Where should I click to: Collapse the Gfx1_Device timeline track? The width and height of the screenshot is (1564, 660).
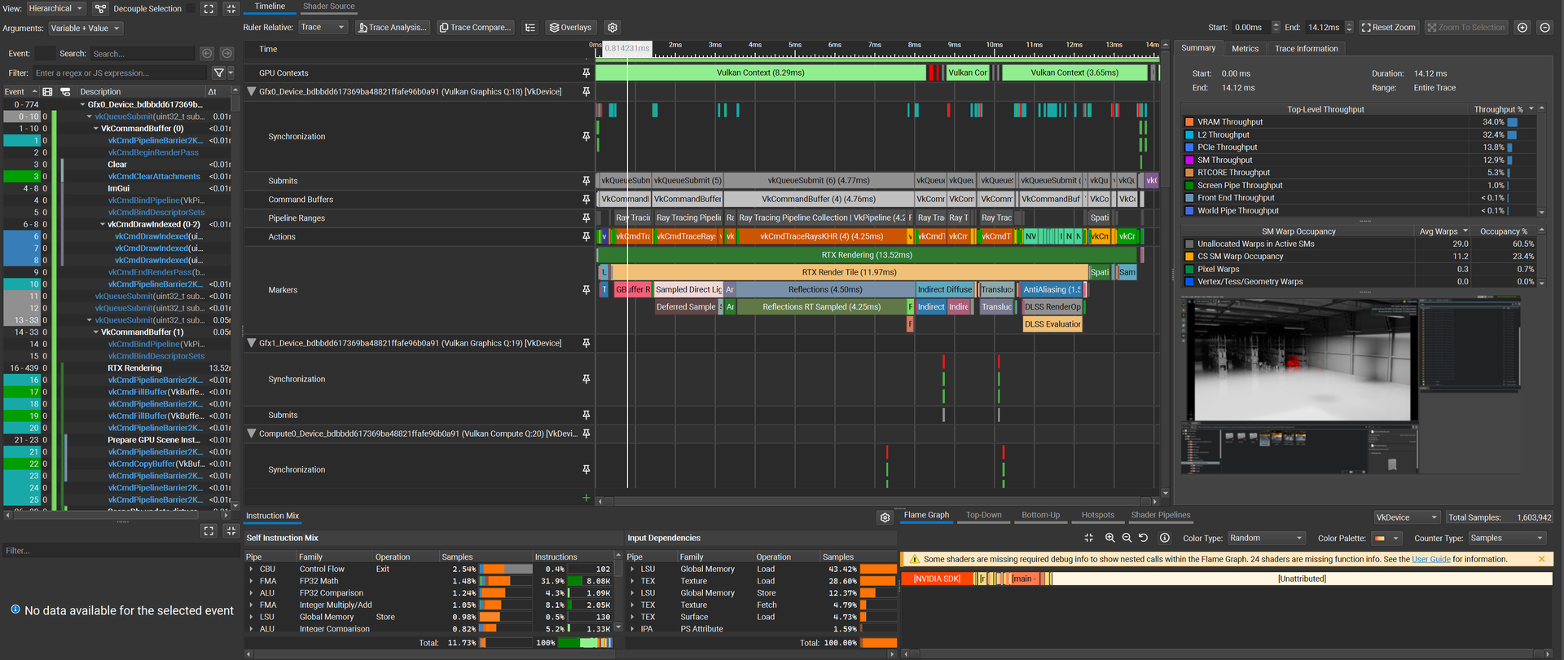[x=252, y=344]
